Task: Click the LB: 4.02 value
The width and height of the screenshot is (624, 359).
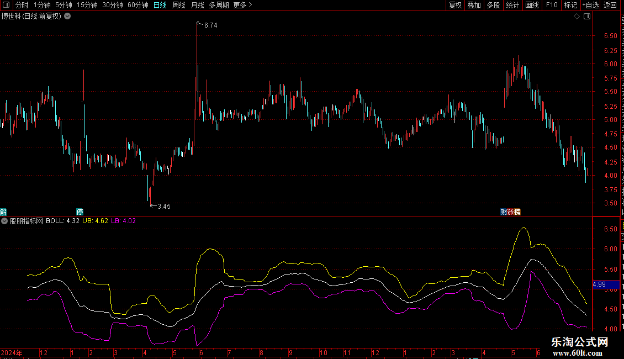Action: (x=123, y=221)
